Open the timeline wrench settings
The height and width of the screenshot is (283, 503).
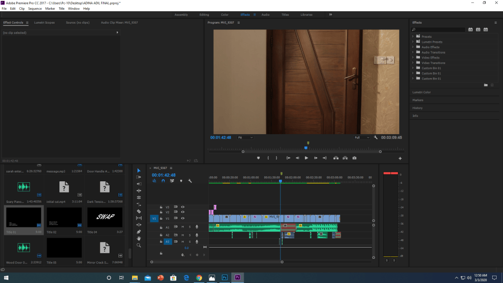tap(190, 181)
